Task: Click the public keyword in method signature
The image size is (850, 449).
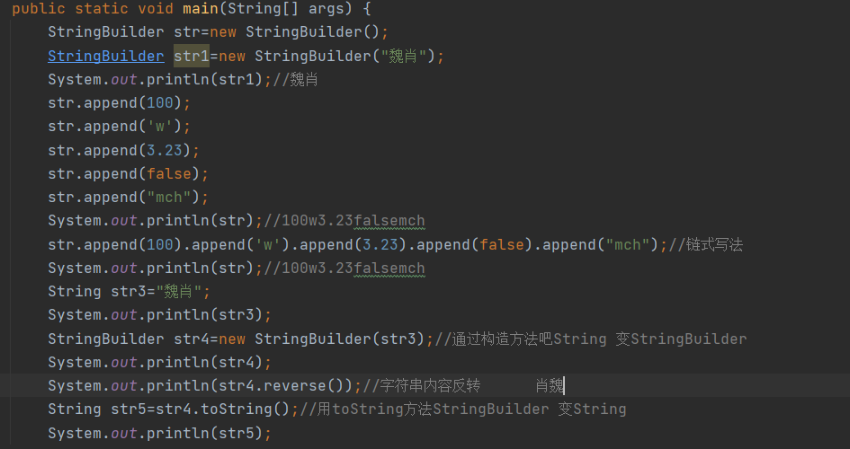Action: tap(39, 9)
